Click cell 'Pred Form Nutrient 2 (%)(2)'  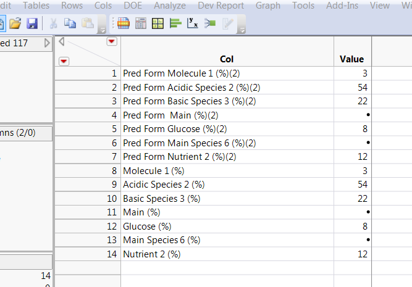[227, 157]
